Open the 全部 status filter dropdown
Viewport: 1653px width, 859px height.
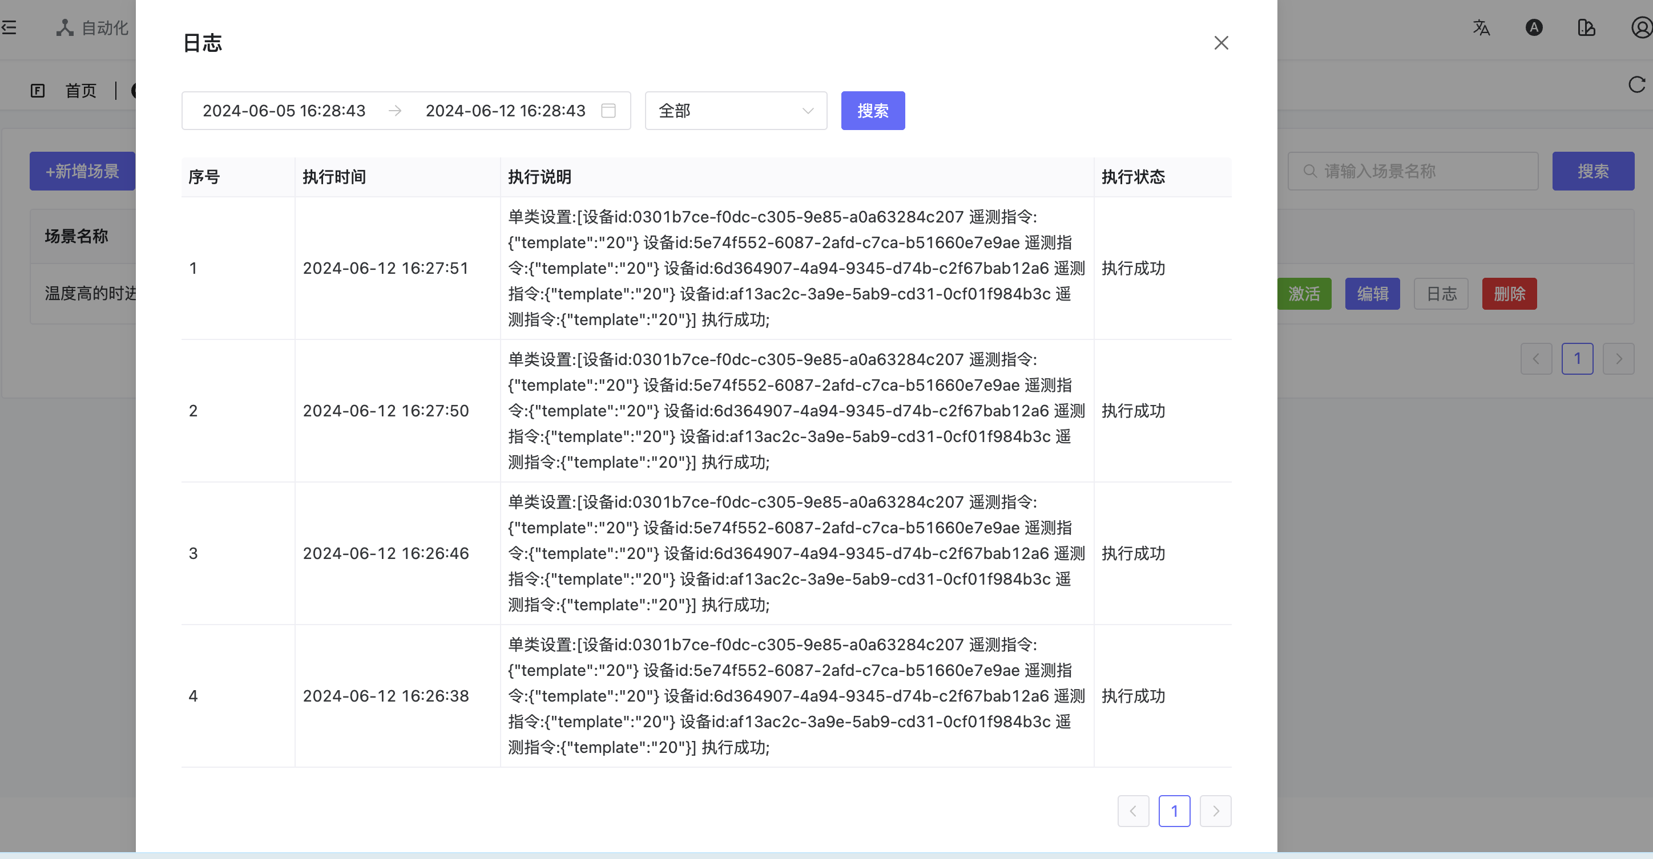click(x=735, y=110)
